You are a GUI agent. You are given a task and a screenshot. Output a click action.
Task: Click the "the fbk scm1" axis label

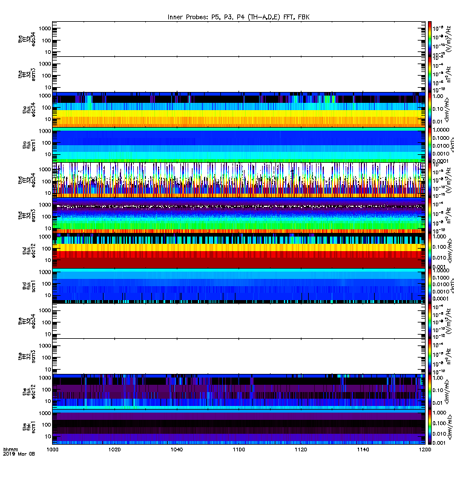click(x=29, y=427)
